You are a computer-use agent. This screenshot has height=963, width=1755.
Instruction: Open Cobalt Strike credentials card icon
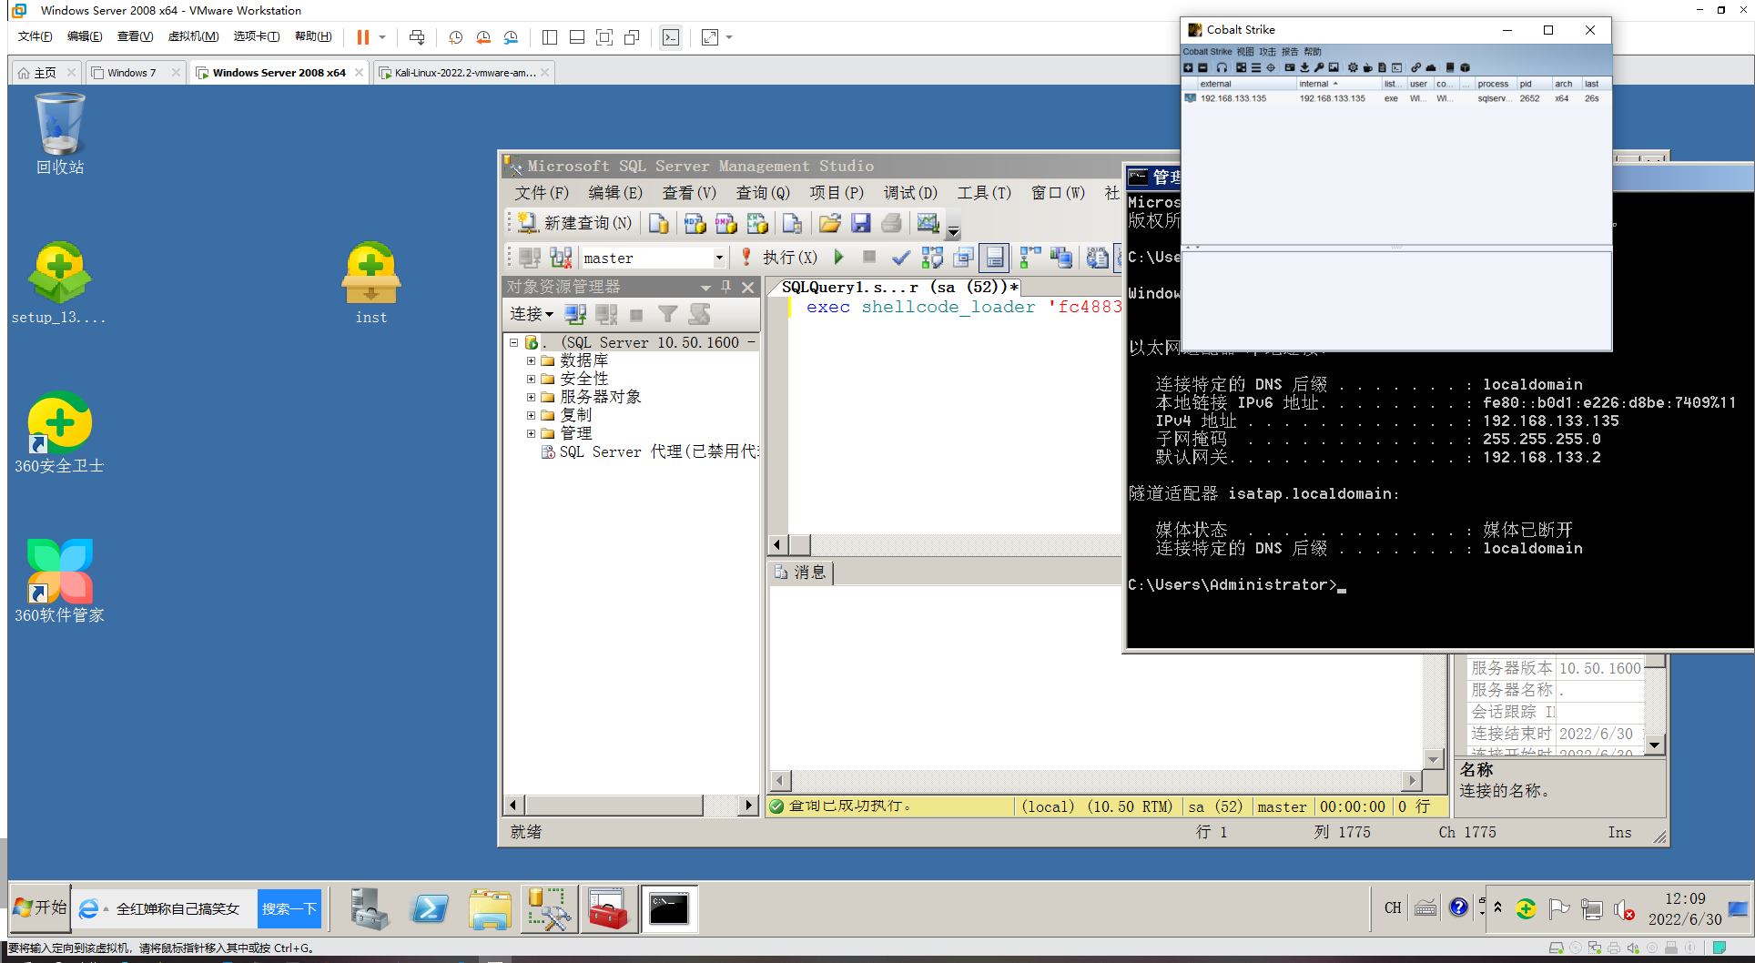(1290, 67)
